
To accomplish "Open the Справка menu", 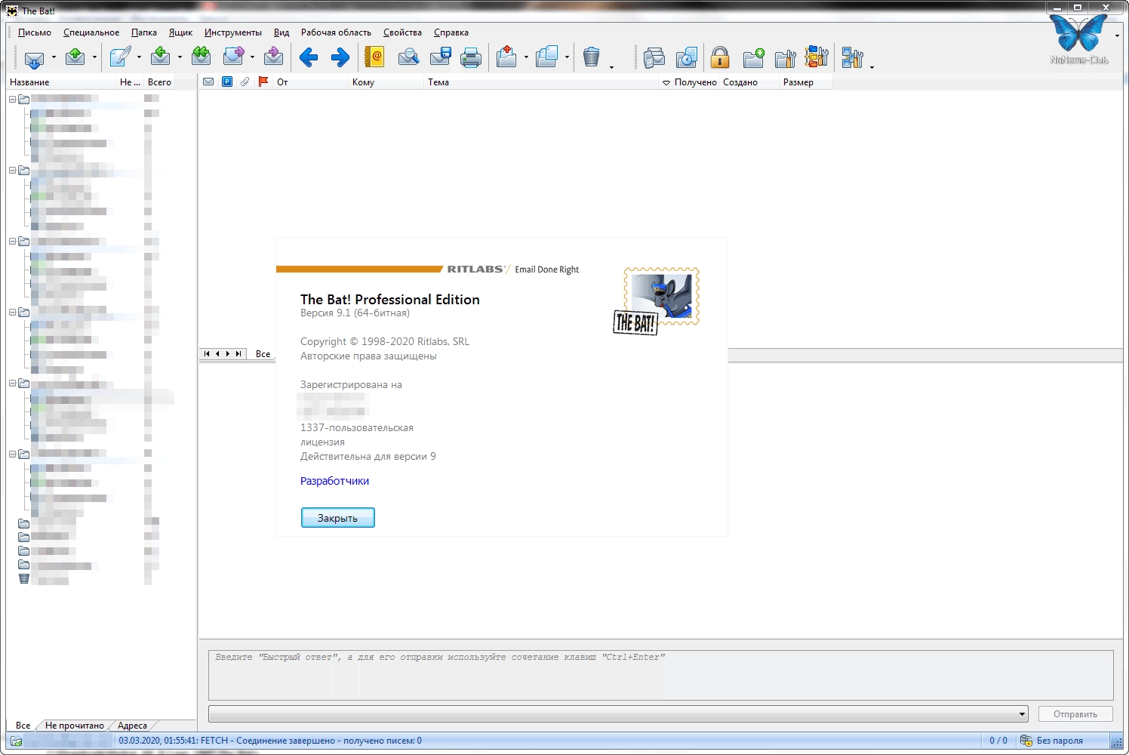I will click(451, 32).
